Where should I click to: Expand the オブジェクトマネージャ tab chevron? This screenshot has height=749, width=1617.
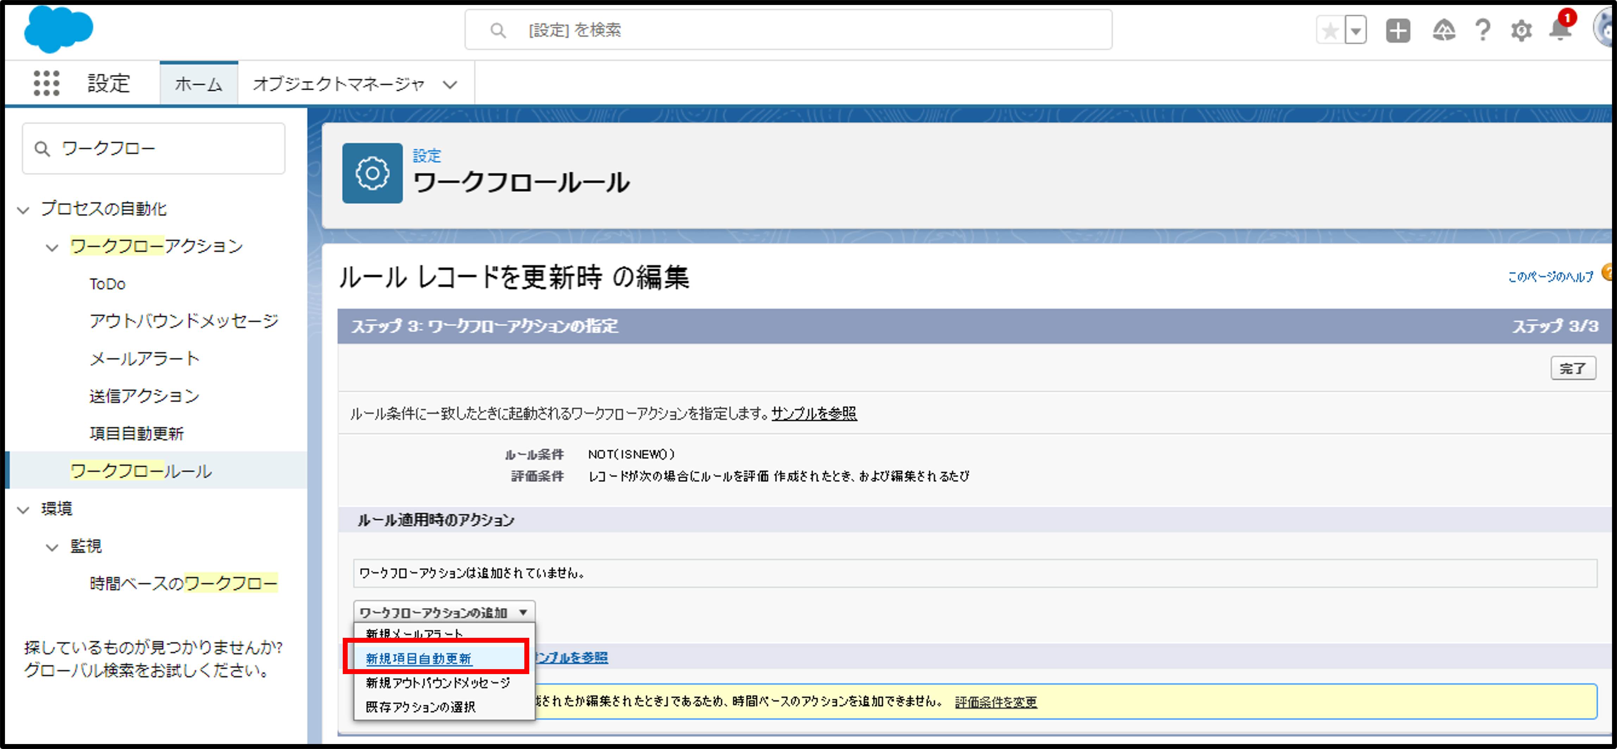449,84
